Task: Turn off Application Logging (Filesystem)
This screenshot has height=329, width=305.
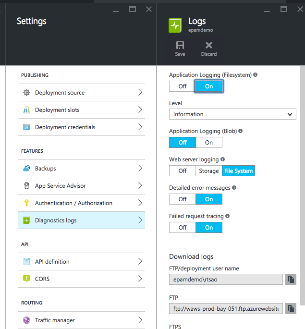Action: click(183, 86)
